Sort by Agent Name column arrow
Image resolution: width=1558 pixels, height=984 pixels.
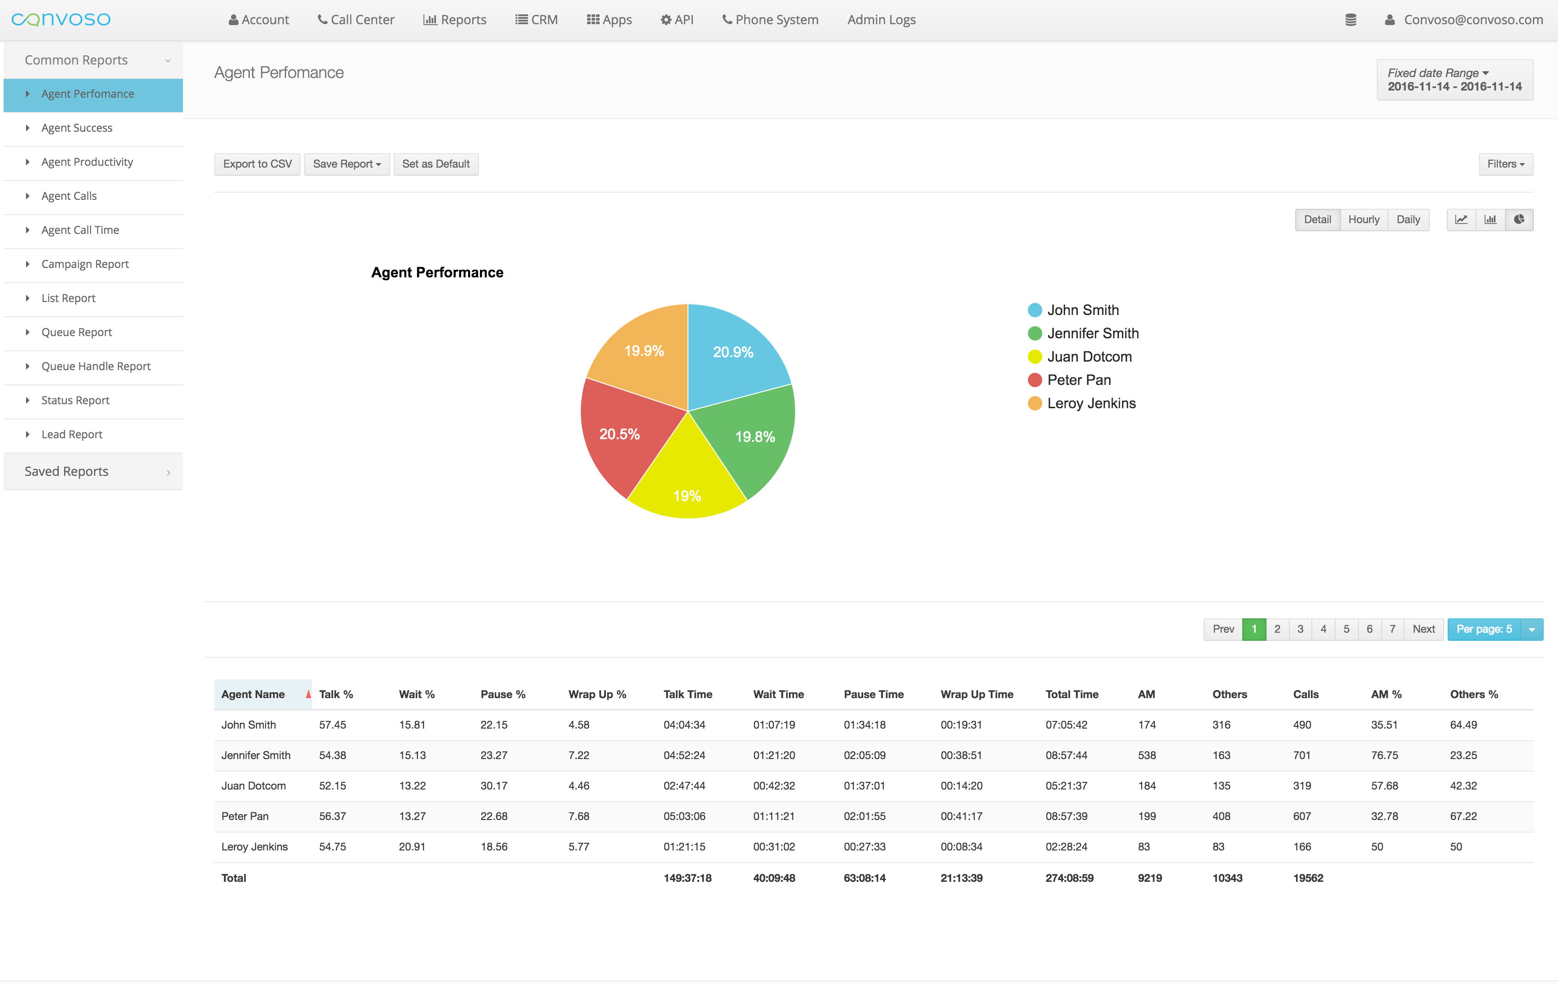pyautogui.click(x=308, y=695)
